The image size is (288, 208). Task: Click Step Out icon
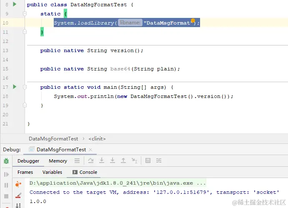pyautogui.click(x=123, y=161)
